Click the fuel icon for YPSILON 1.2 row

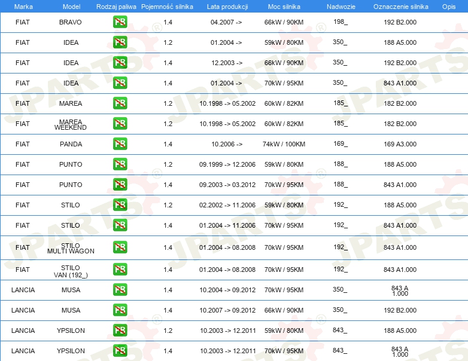click(120, 330)
